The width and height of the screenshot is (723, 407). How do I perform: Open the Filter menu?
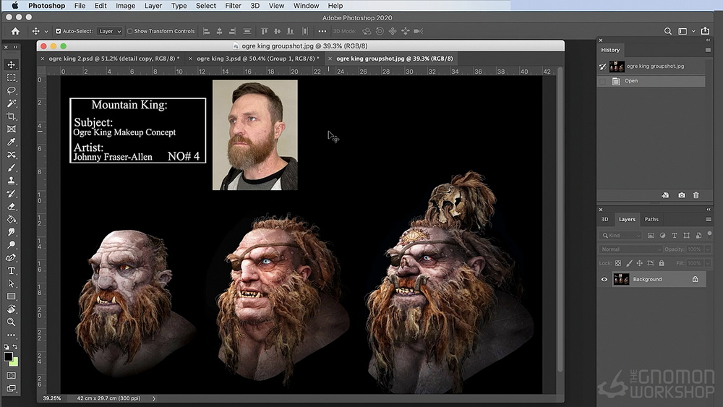tap(233, 6)
